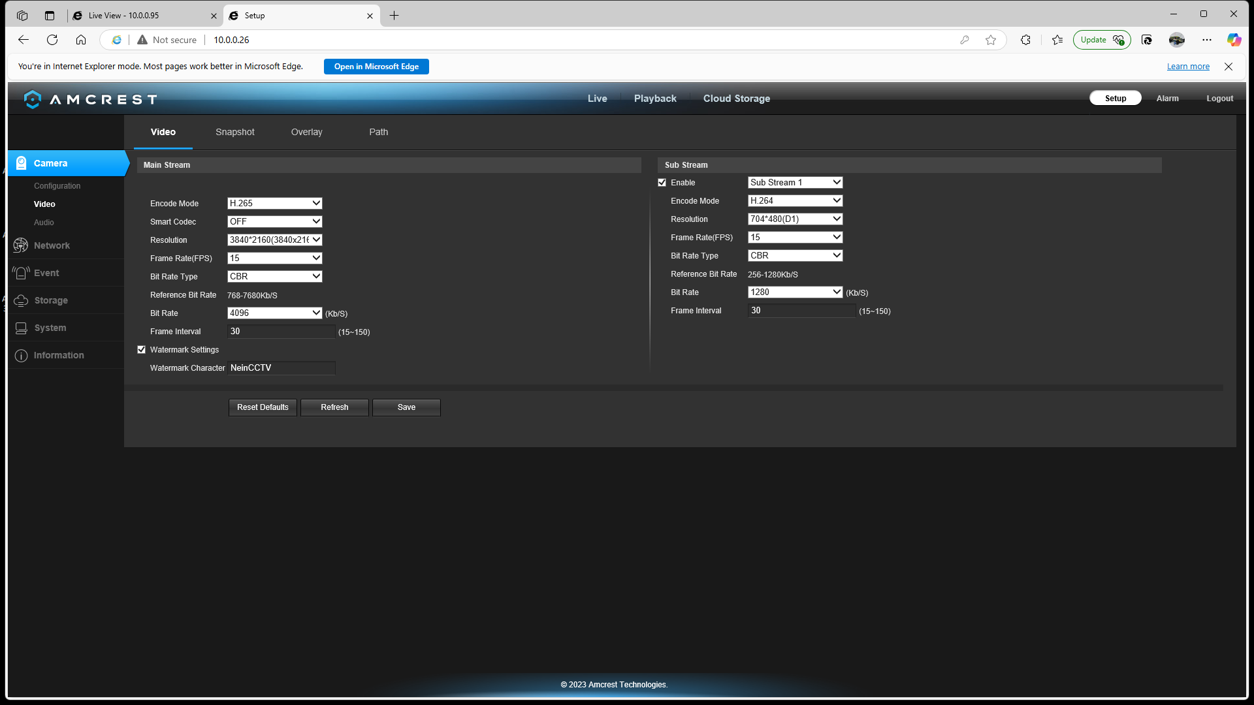The height and width of the screenshot is (705, 1254).
Task: Click the Refresh button
Action: 334,407
